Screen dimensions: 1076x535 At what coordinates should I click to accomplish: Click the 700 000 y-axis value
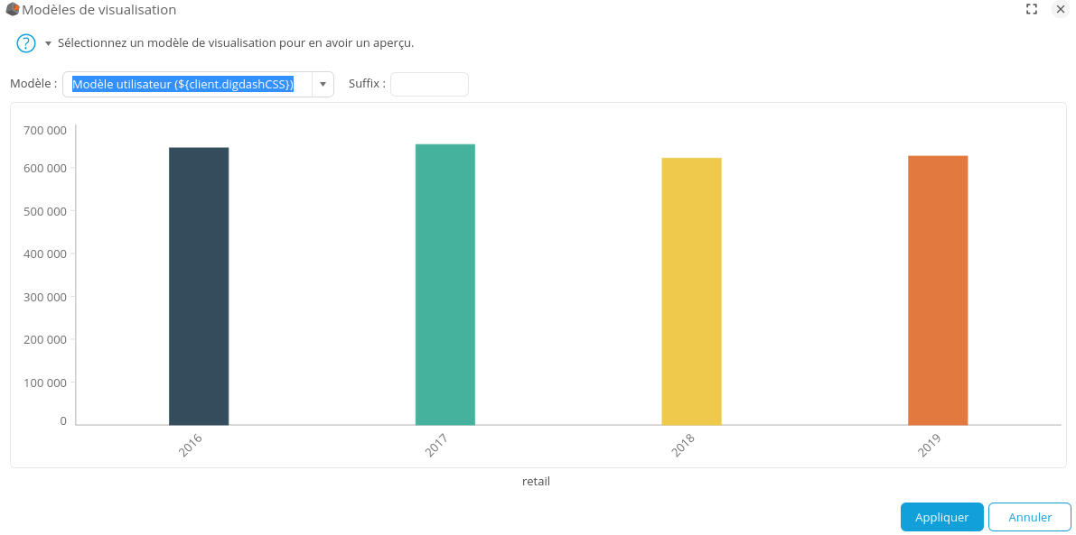tap(44, 130)
